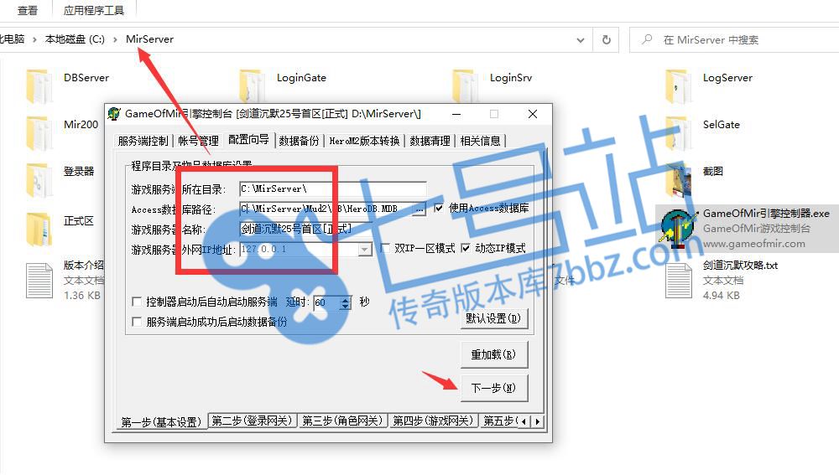This screenshot has width=839, height=475.
Task: Switch to 数据备份 tab
Action: pyautogui.click(x=299, y=141)
